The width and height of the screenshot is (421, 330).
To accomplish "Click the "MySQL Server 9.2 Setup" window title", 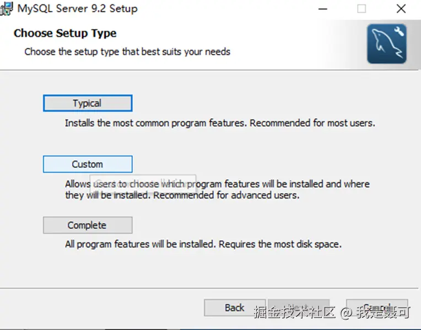I will pyautogui.click(x=78, y=9).
